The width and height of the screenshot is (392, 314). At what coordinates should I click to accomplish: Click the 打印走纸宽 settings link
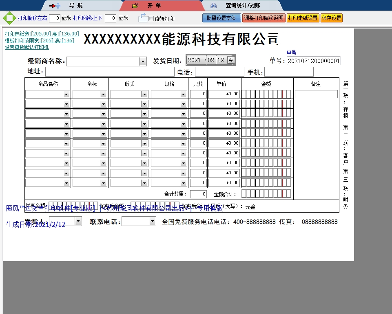coord(41,34)
